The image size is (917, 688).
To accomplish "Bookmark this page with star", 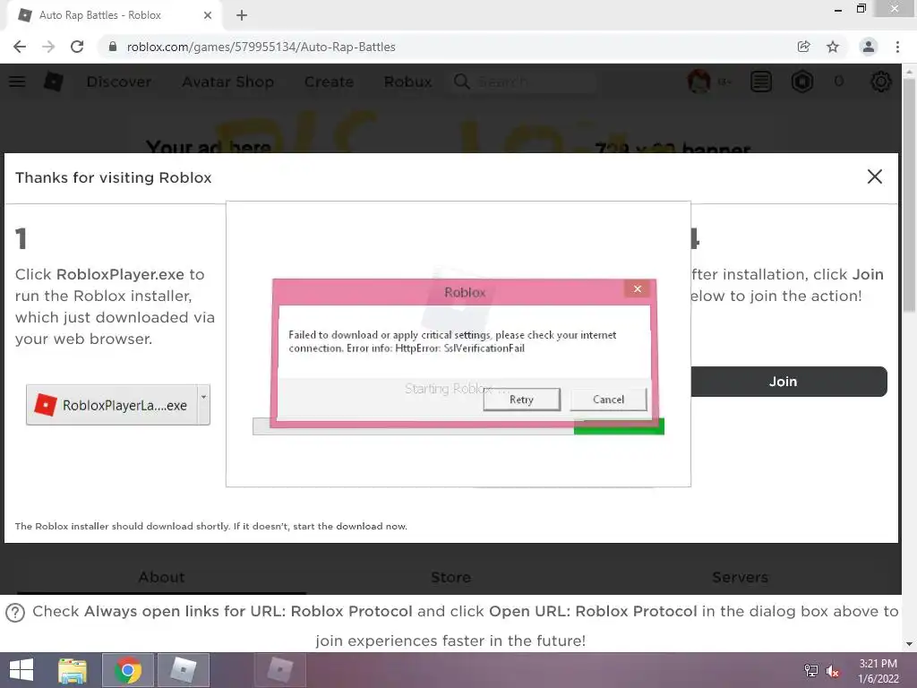I will point(833,47).
